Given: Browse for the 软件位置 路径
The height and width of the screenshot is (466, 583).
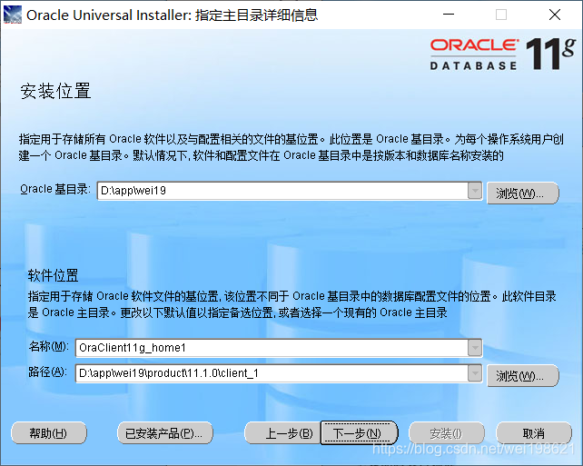Looking at the screenshot, I should click(x=522, y=376).
